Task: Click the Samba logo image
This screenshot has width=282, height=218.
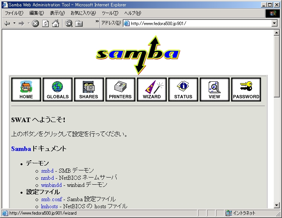Action: tap(138, 55)
